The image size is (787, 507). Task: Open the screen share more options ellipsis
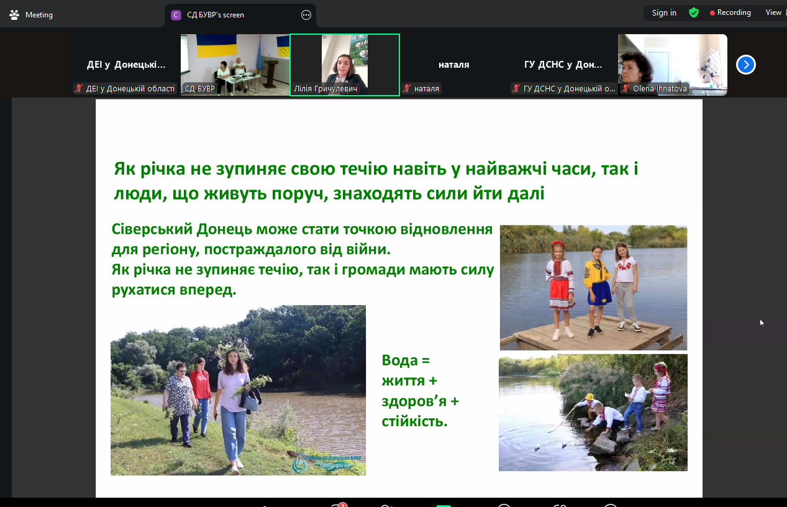306,15
